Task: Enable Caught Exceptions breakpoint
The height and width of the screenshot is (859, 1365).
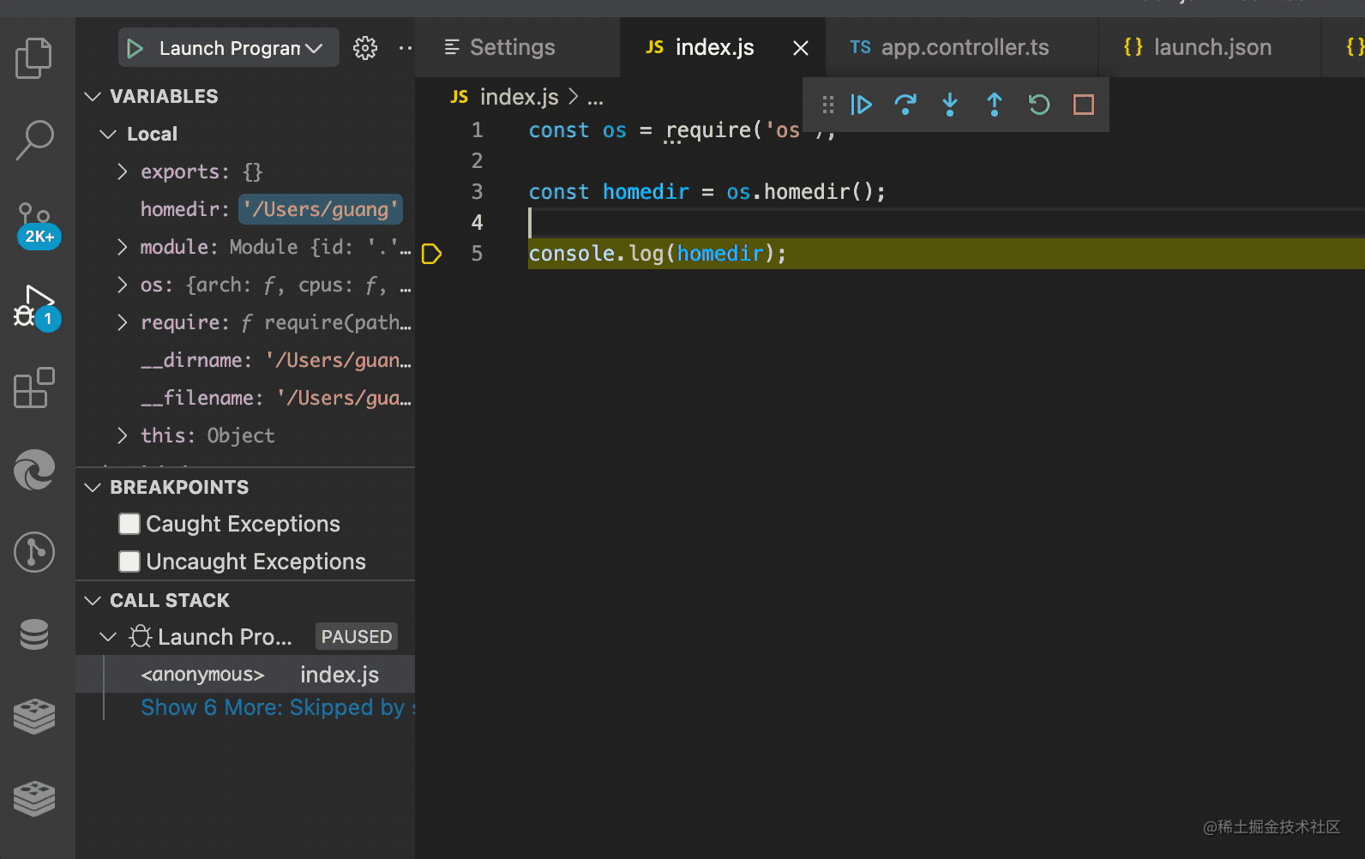Action: tap(129, 524)
